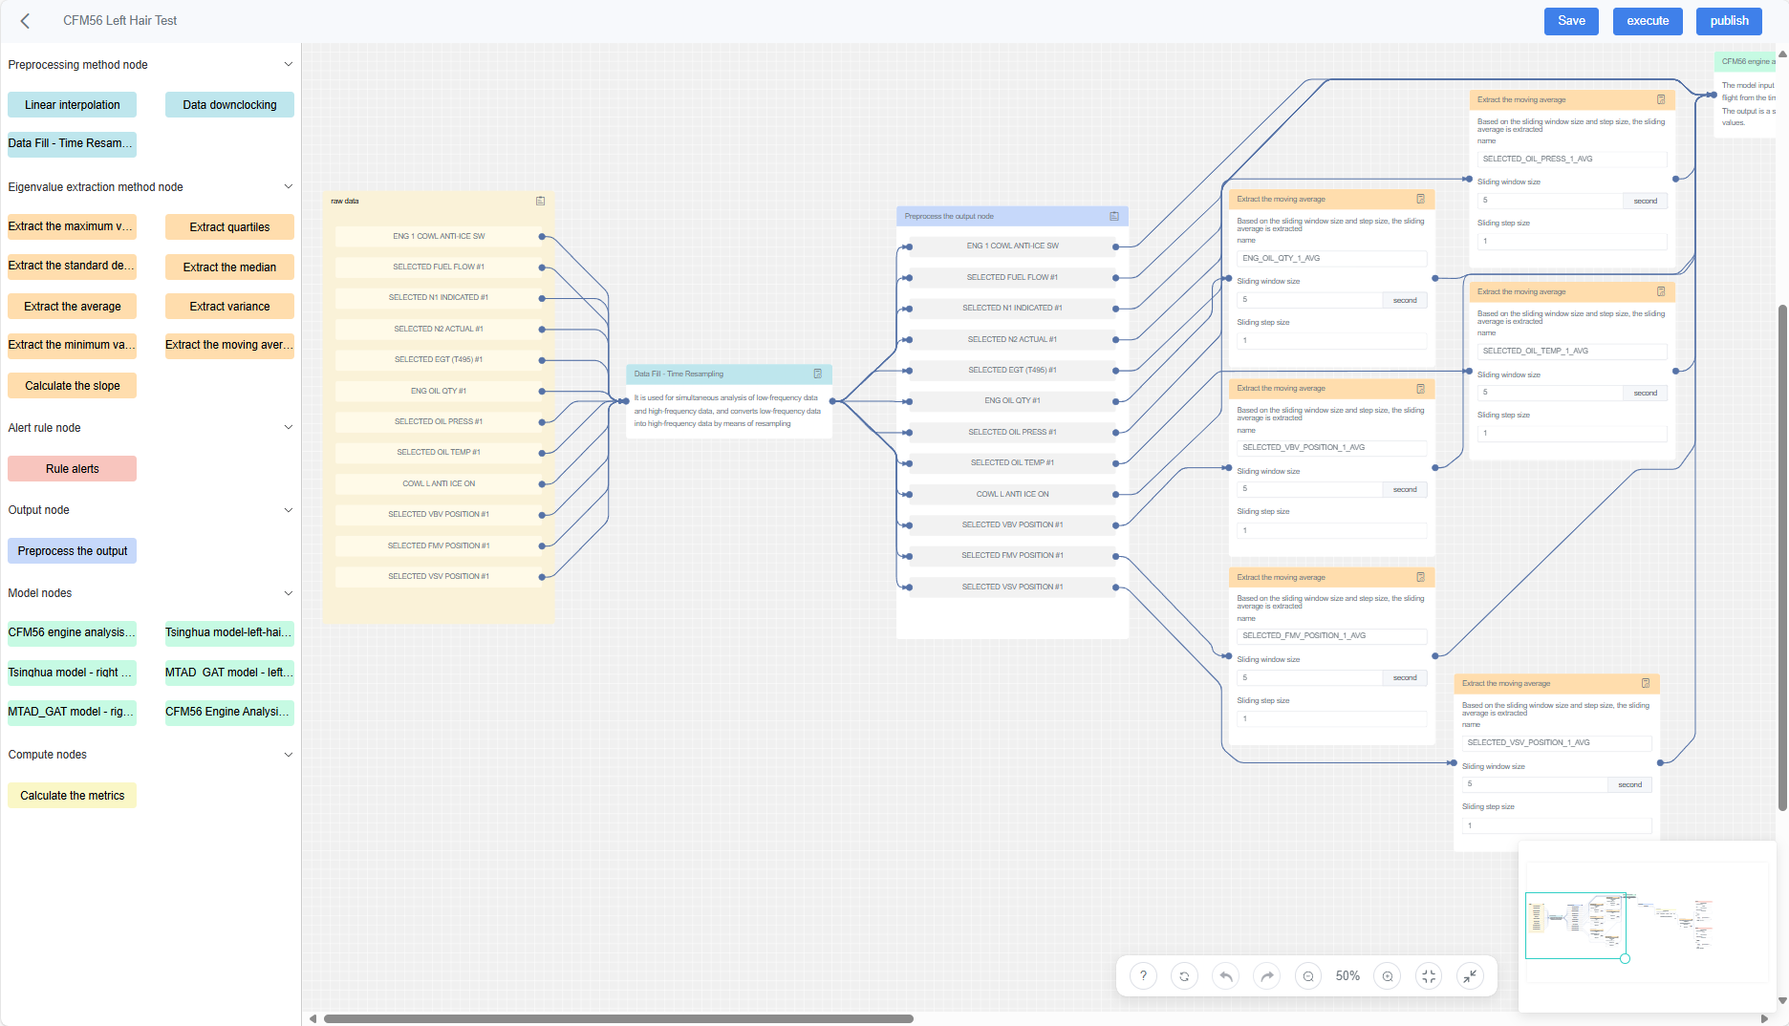Toggle the ENG 1 COWL ANTI-ICE SW output port
This screenshot has width=1789, height=1026.
pos(541,236)
